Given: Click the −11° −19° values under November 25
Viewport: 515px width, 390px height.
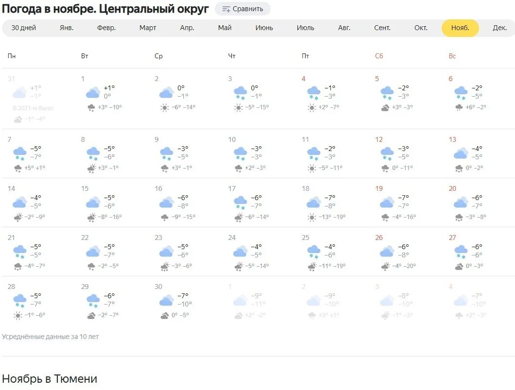Looking at the screenshot, I should [x=332, y=266].
